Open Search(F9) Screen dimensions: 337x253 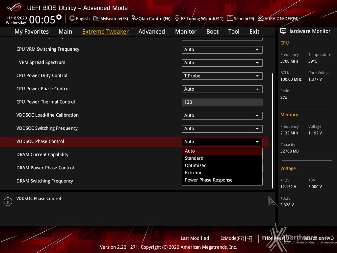tap(241, 18)
